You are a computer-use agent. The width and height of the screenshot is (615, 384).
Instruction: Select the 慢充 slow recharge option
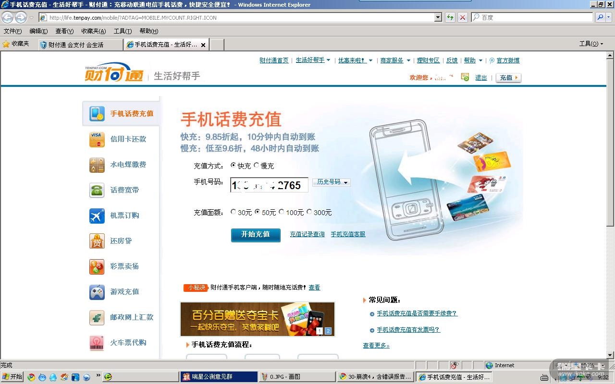257,165
